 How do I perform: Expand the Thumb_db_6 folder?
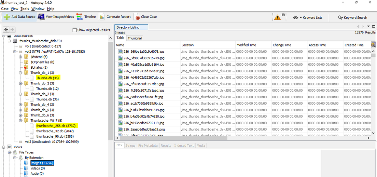tap(21, 115)
